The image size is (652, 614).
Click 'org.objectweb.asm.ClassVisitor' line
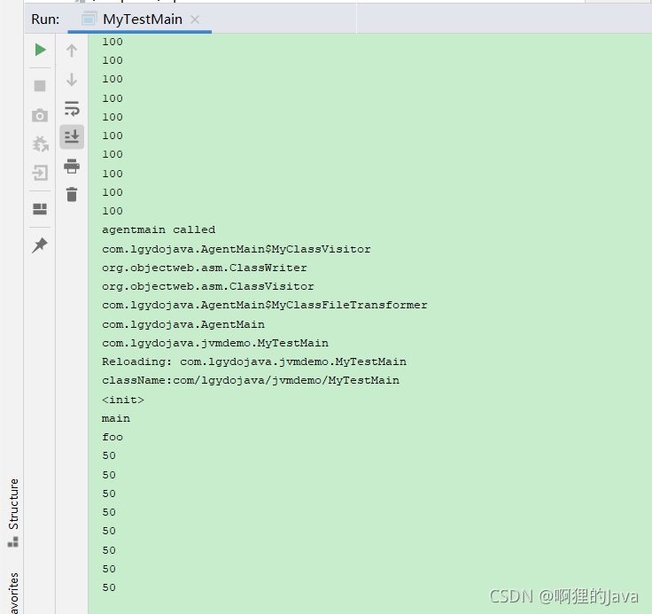pyautogui.click(x=208, y=286)
